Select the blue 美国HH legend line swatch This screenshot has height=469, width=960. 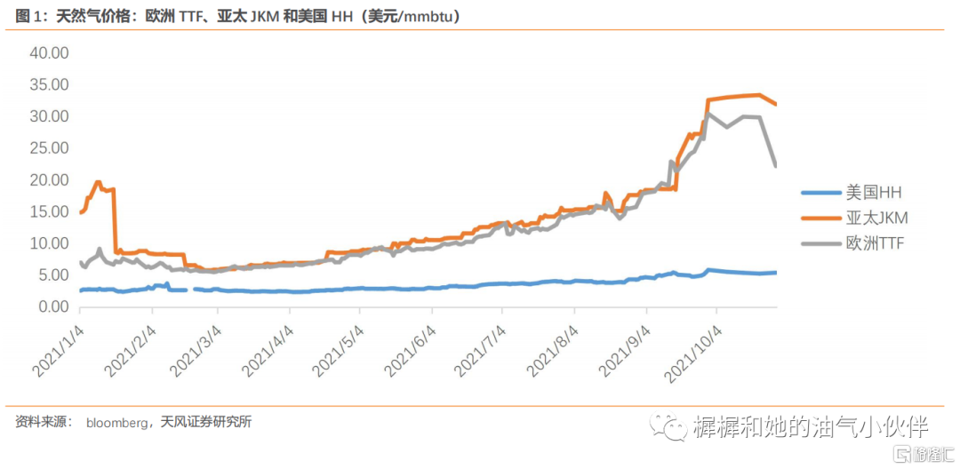point(820,192)
